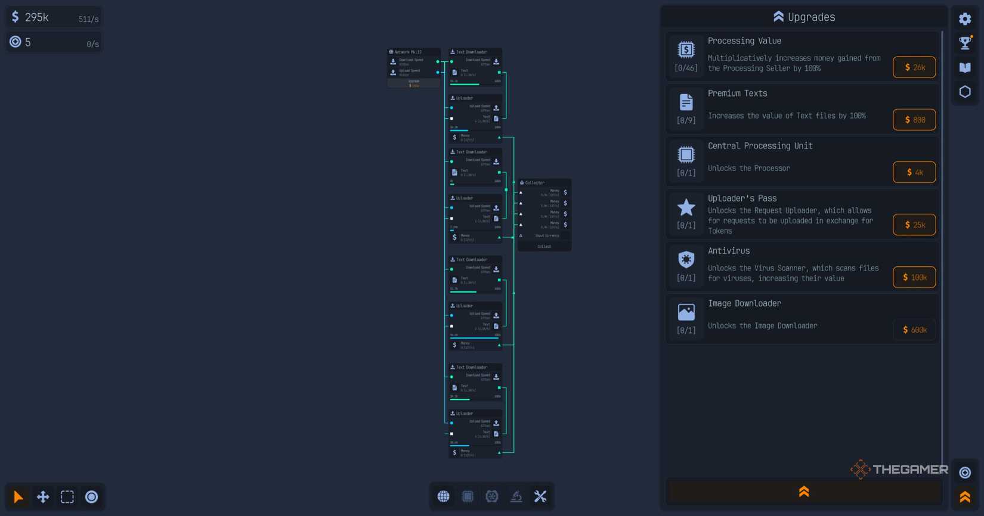Toggle the circle tool in bottom-left toolbar

click(x=91, y=496)
